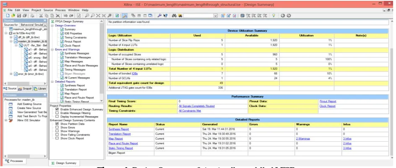Open the Project menu

36,10
